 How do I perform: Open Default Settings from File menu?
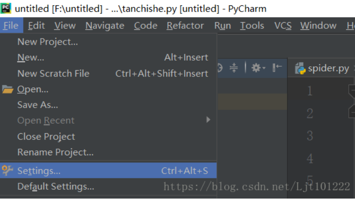(x=55, y=187)
